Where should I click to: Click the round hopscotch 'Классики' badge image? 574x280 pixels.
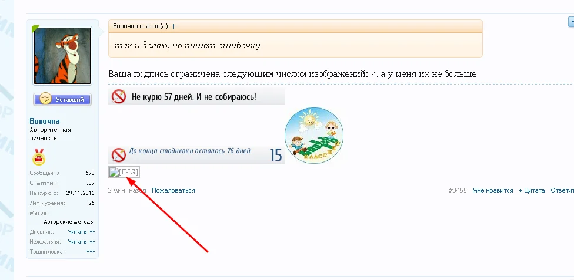tap(314, 135)
